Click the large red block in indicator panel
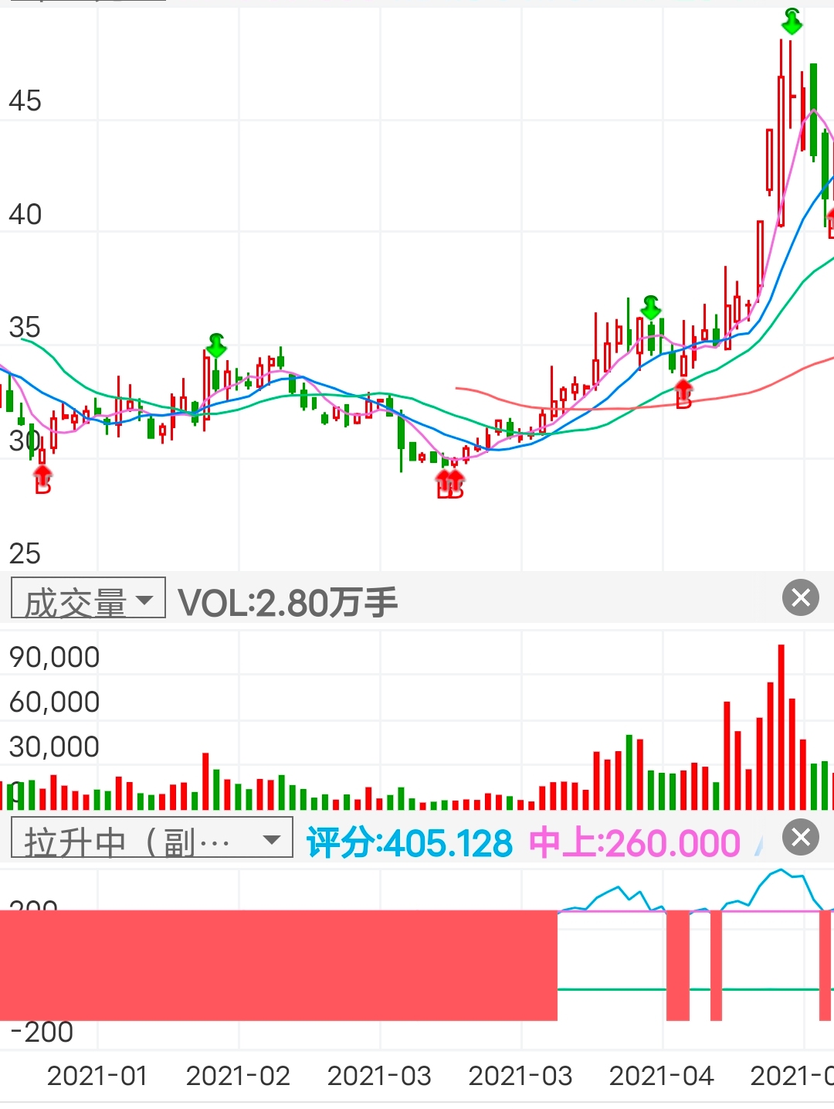834x1109 pixels. (x=278, y=965)
